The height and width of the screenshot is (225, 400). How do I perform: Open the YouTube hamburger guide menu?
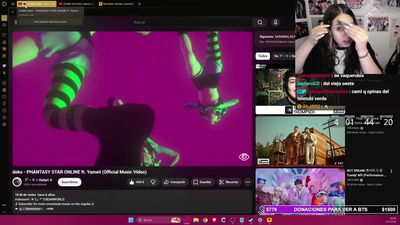point(16,22)
